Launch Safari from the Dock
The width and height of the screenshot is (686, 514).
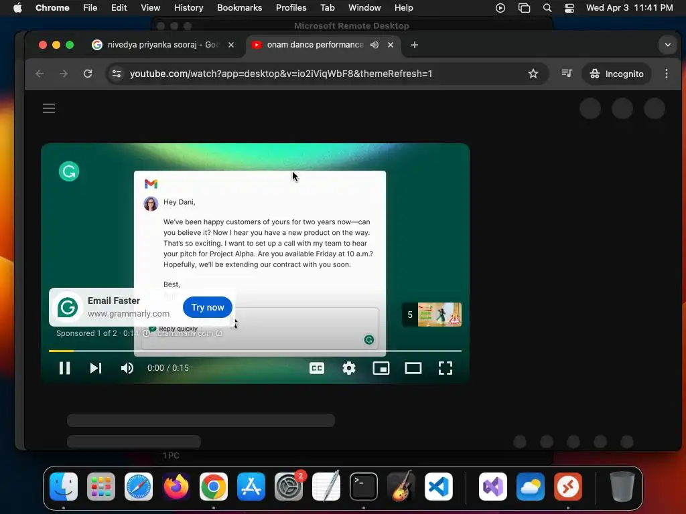139,487
